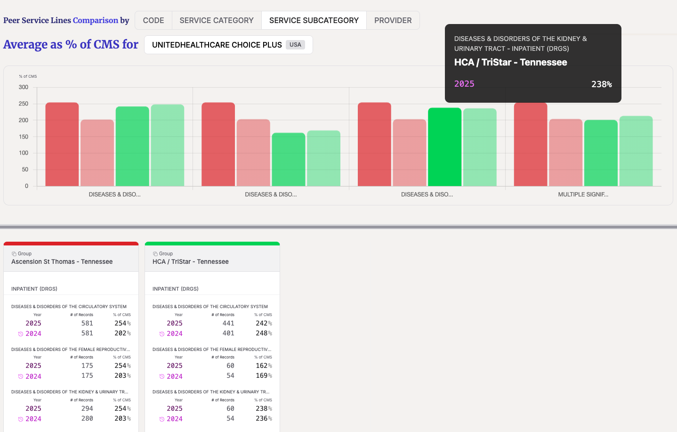This screenshot has width=677, height=432.
Task: Click history icon beside Ascension kidney 2024
Action: point(21,419)
